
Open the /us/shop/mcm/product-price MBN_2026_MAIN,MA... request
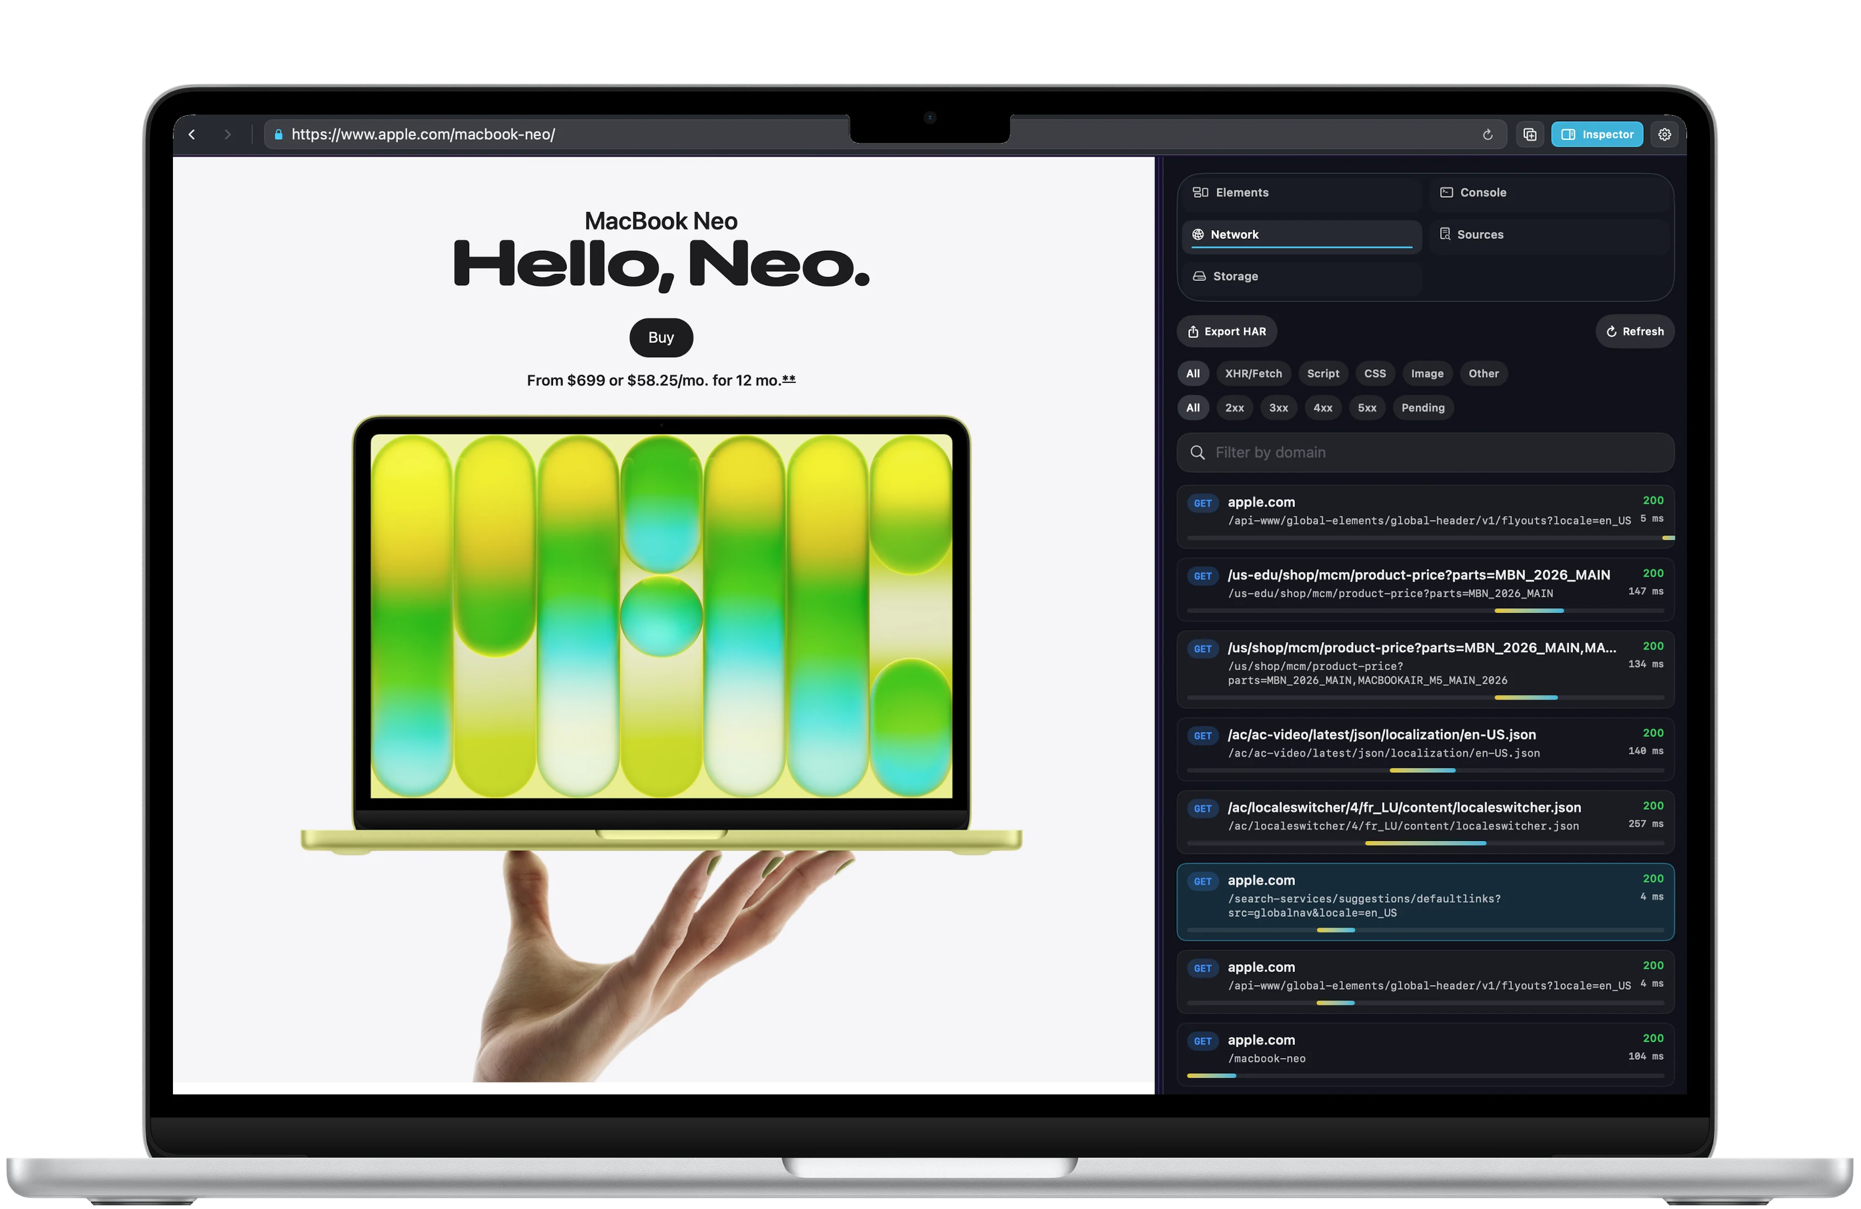[1425, 669]
